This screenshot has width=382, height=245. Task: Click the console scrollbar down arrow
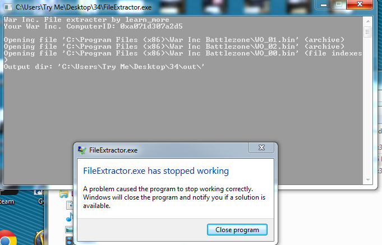click(x=368, y=180)
